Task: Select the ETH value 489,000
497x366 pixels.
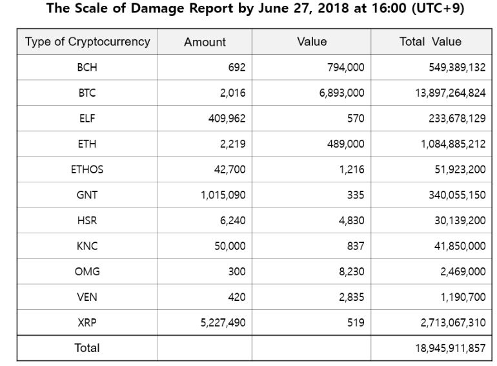Action: coord(341,144)
